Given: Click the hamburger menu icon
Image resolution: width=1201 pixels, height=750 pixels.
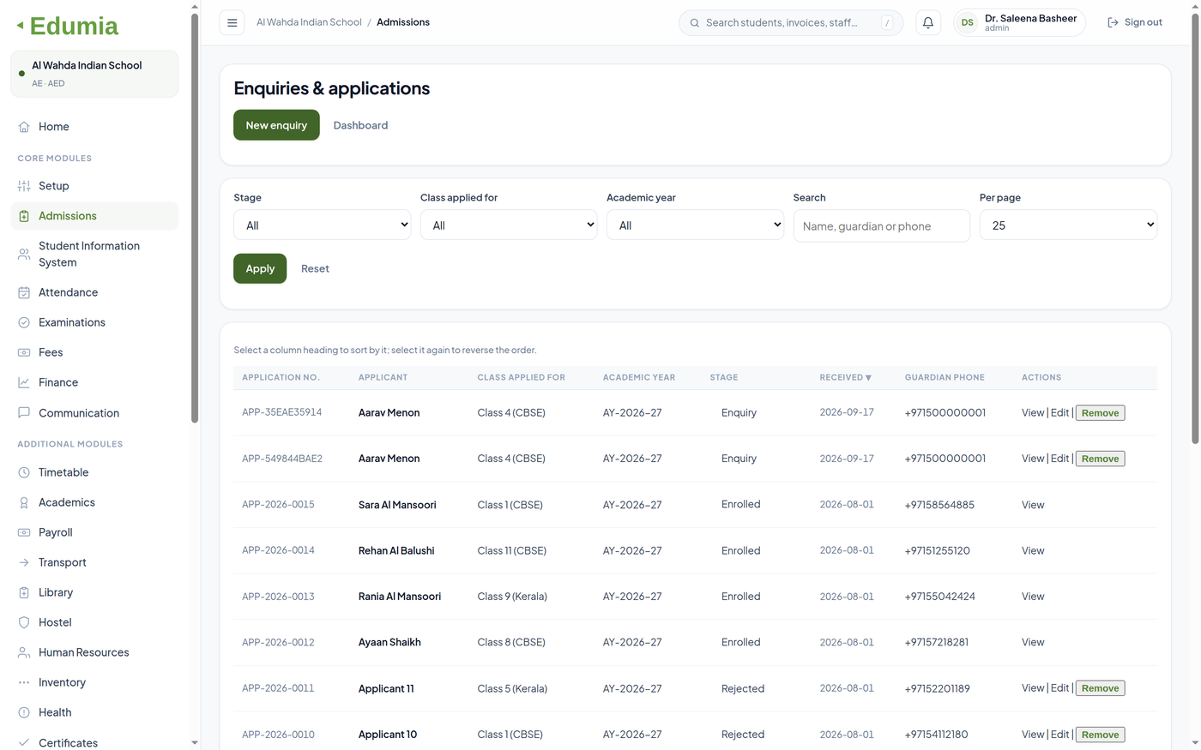Looking at the screenshot, I should [232, 23].
